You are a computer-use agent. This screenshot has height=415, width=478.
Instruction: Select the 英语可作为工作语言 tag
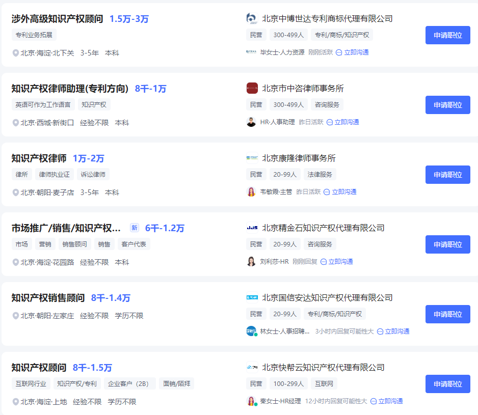(43, 105)
